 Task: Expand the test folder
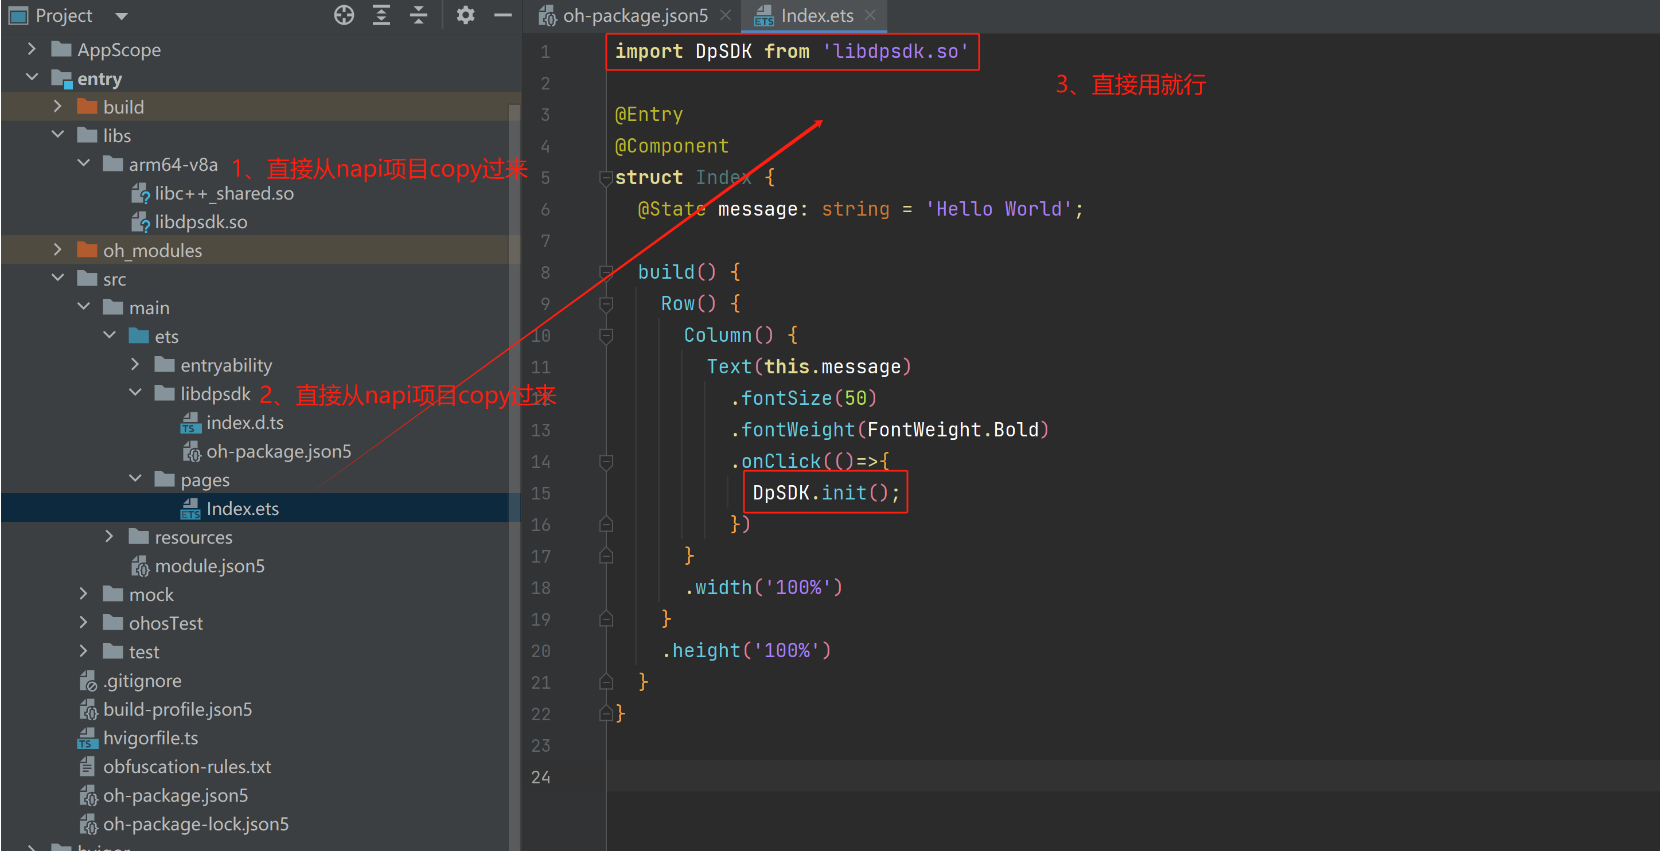tap(83, 651)
